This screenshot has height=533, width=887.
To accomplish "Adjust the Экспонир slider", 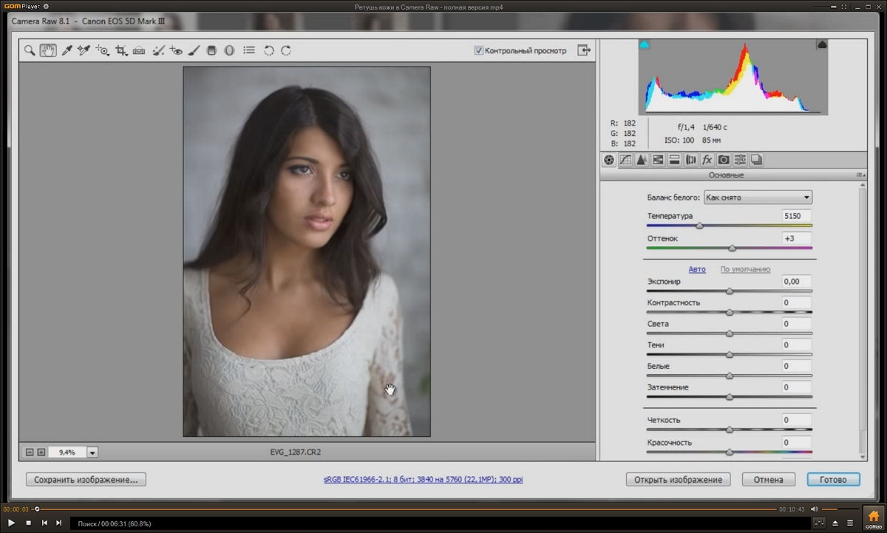I will pos(730,291).
